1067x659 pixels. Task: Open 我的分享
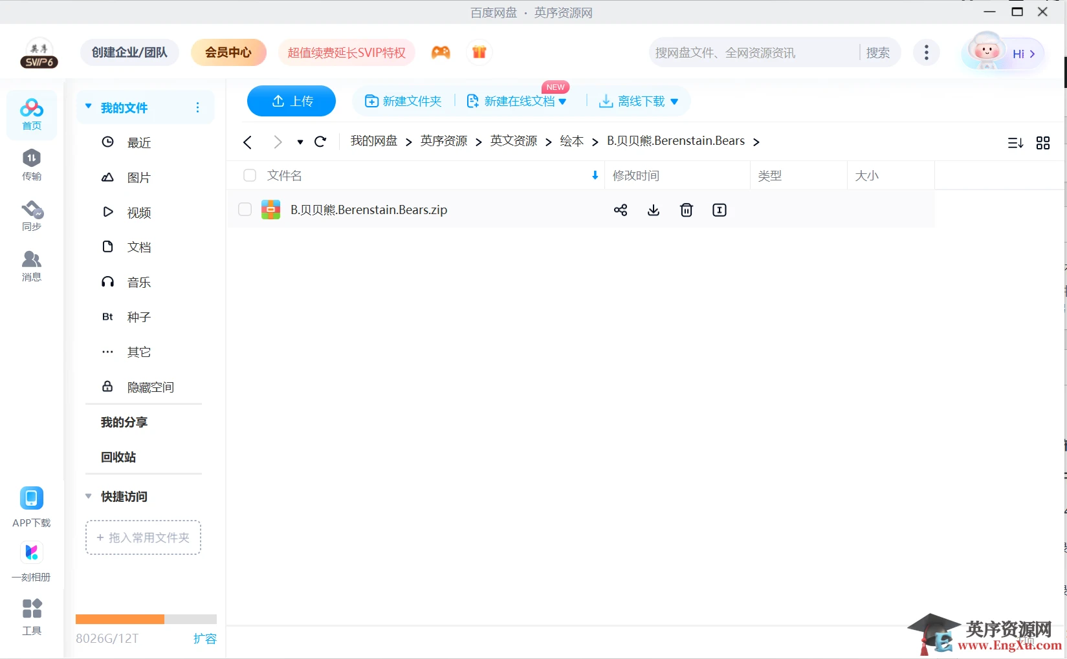(124, 422)
